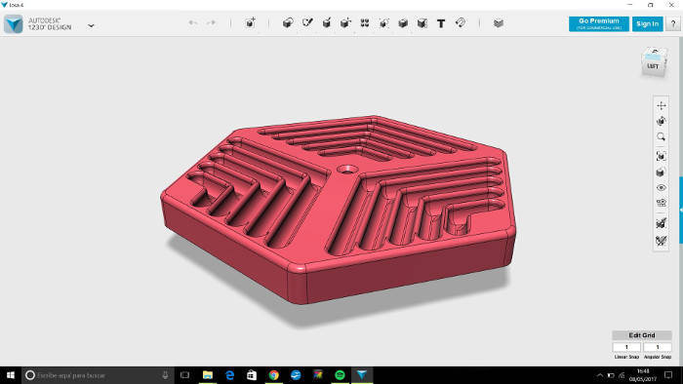Screen dimensions: 683x384
Task: Select the Orbit navigation tool
Action: coord(662,121)
